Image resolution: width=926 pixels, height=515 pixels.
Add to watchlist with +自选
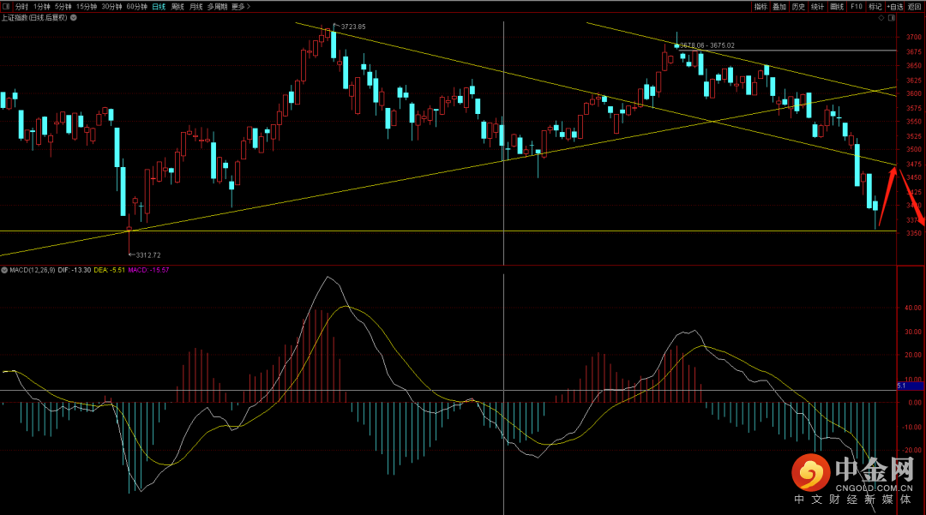pyautogui.click(x=894, y=6)
